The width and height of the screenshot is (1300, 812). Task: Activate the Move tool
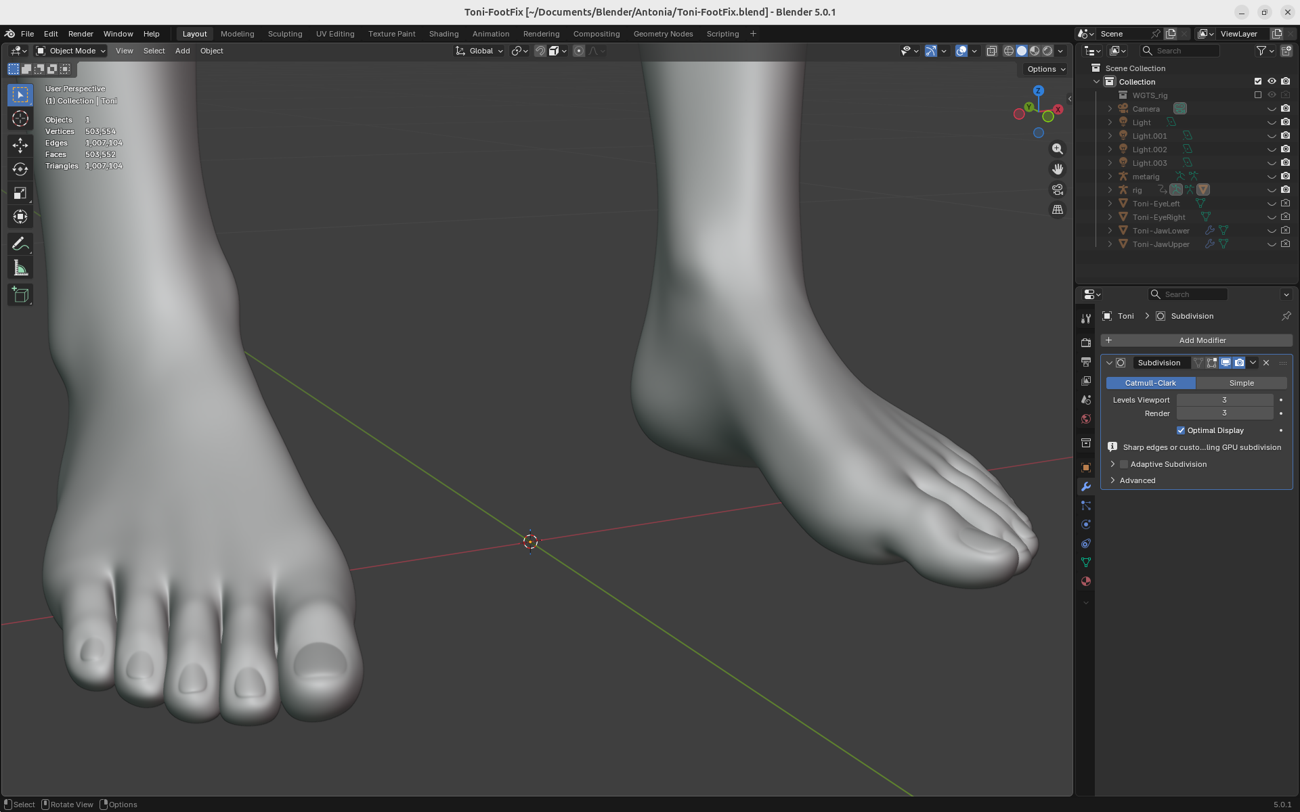[20, 145]
